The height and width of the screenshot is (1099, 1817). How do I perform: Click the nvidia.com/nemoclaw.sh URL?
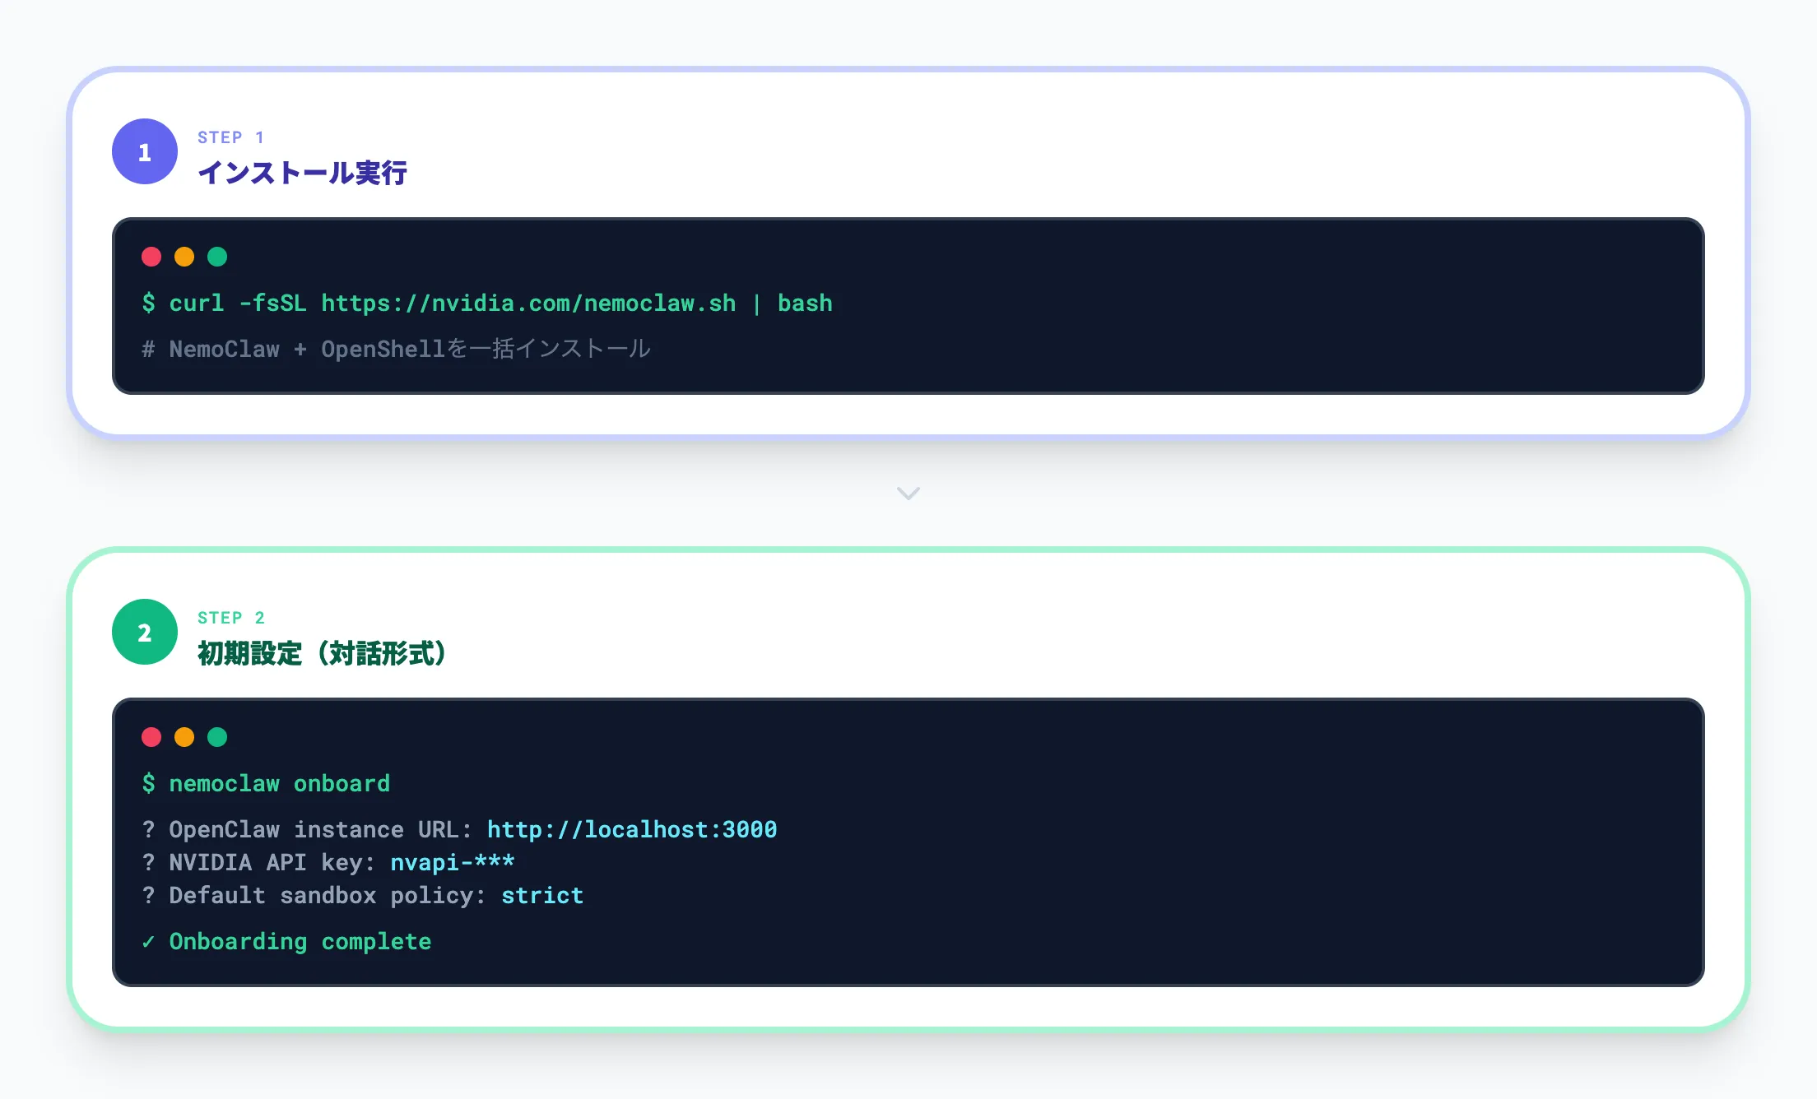[x=527, y=304]
